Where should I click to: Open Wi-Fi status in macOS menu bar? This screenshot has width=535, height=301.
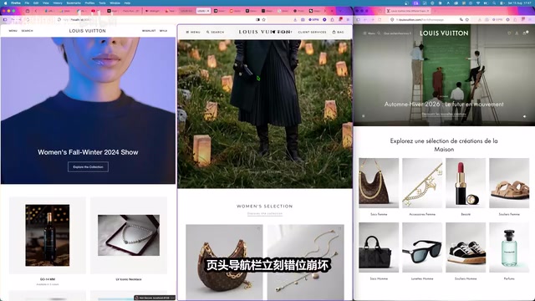click(478, 3)
